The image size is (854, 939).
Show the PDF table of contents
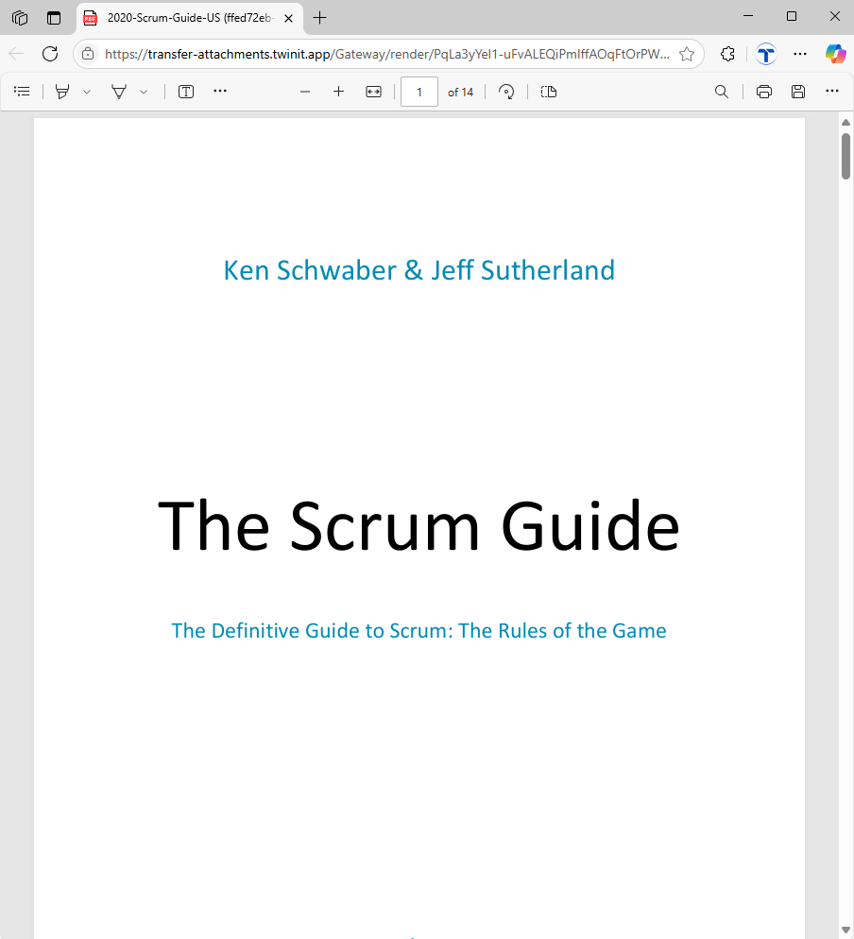pyautogui.click(x=22, y=92)
